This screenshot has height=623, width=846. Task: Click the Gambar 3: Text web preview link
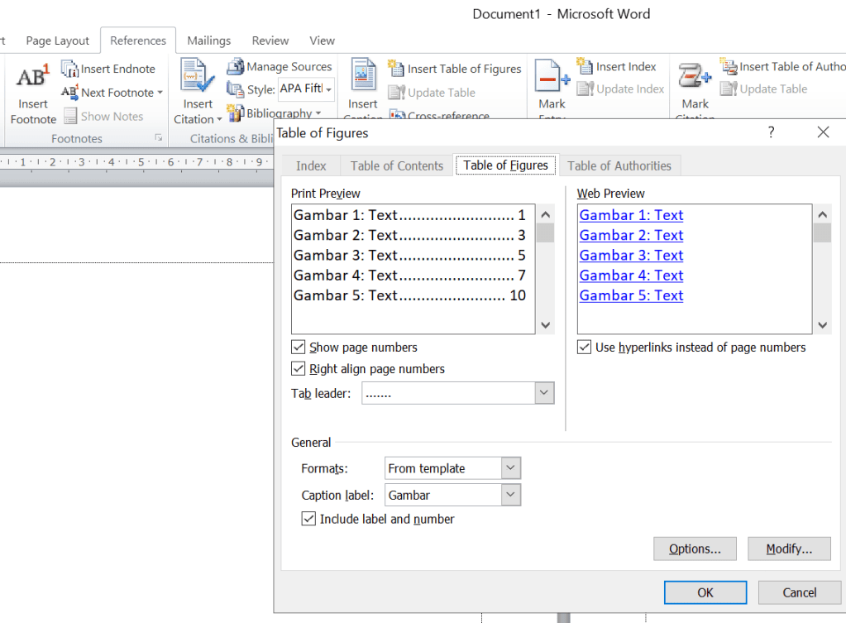point(631,256)
